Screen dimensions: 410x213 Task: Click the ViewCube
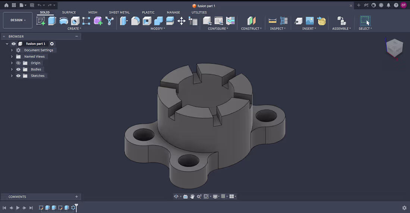[394, 48]
